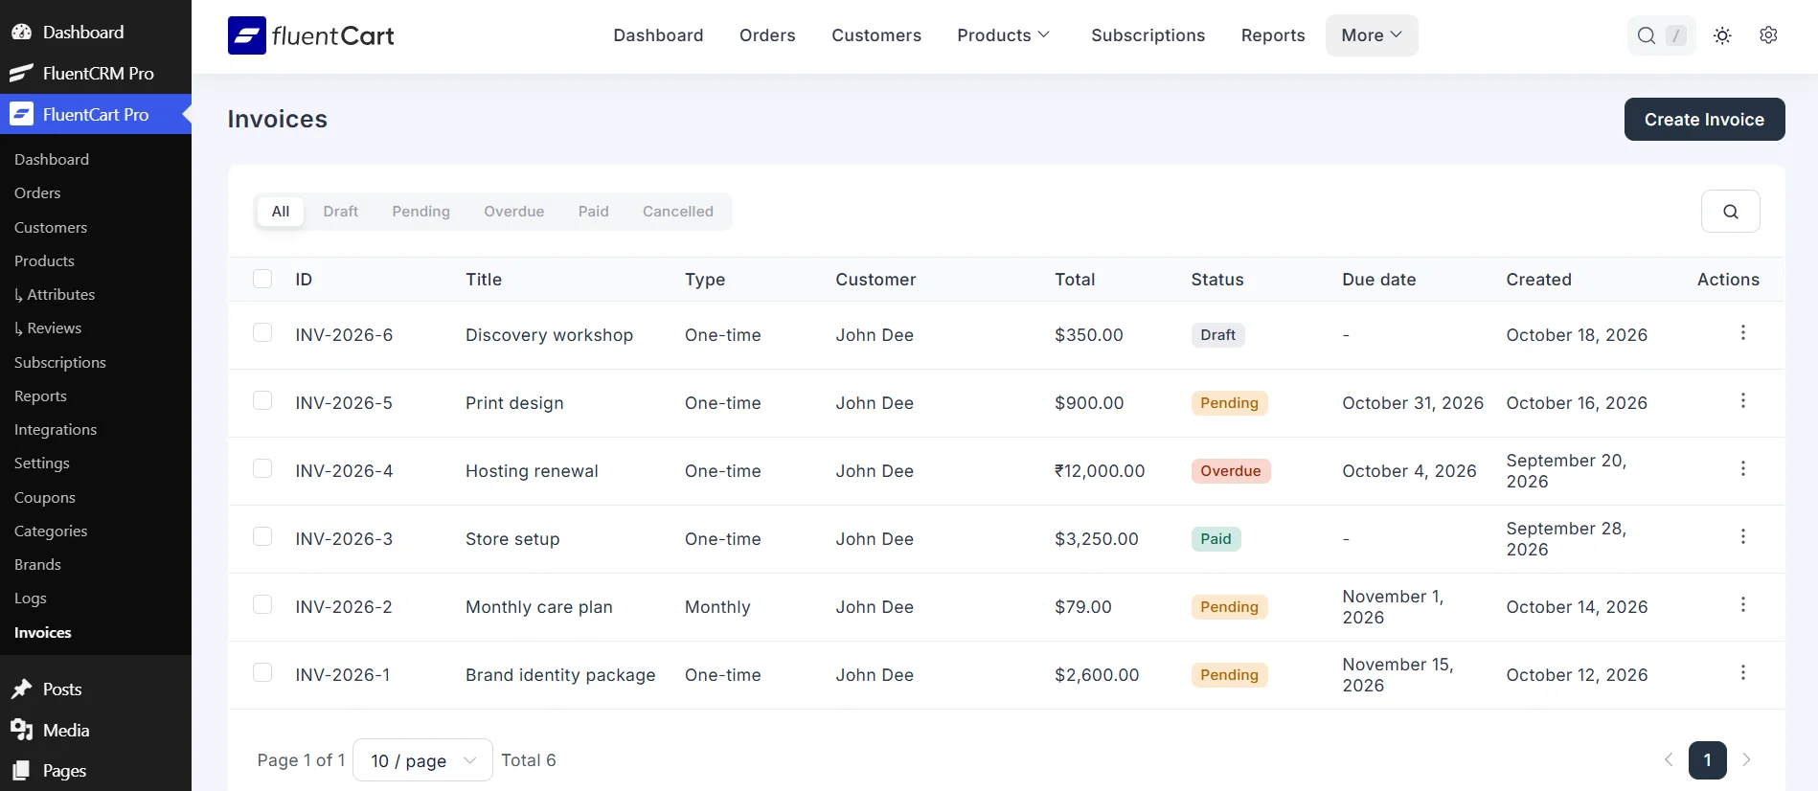Open the global search icon in header
1818x791 pixels.
coord(1647,35)
